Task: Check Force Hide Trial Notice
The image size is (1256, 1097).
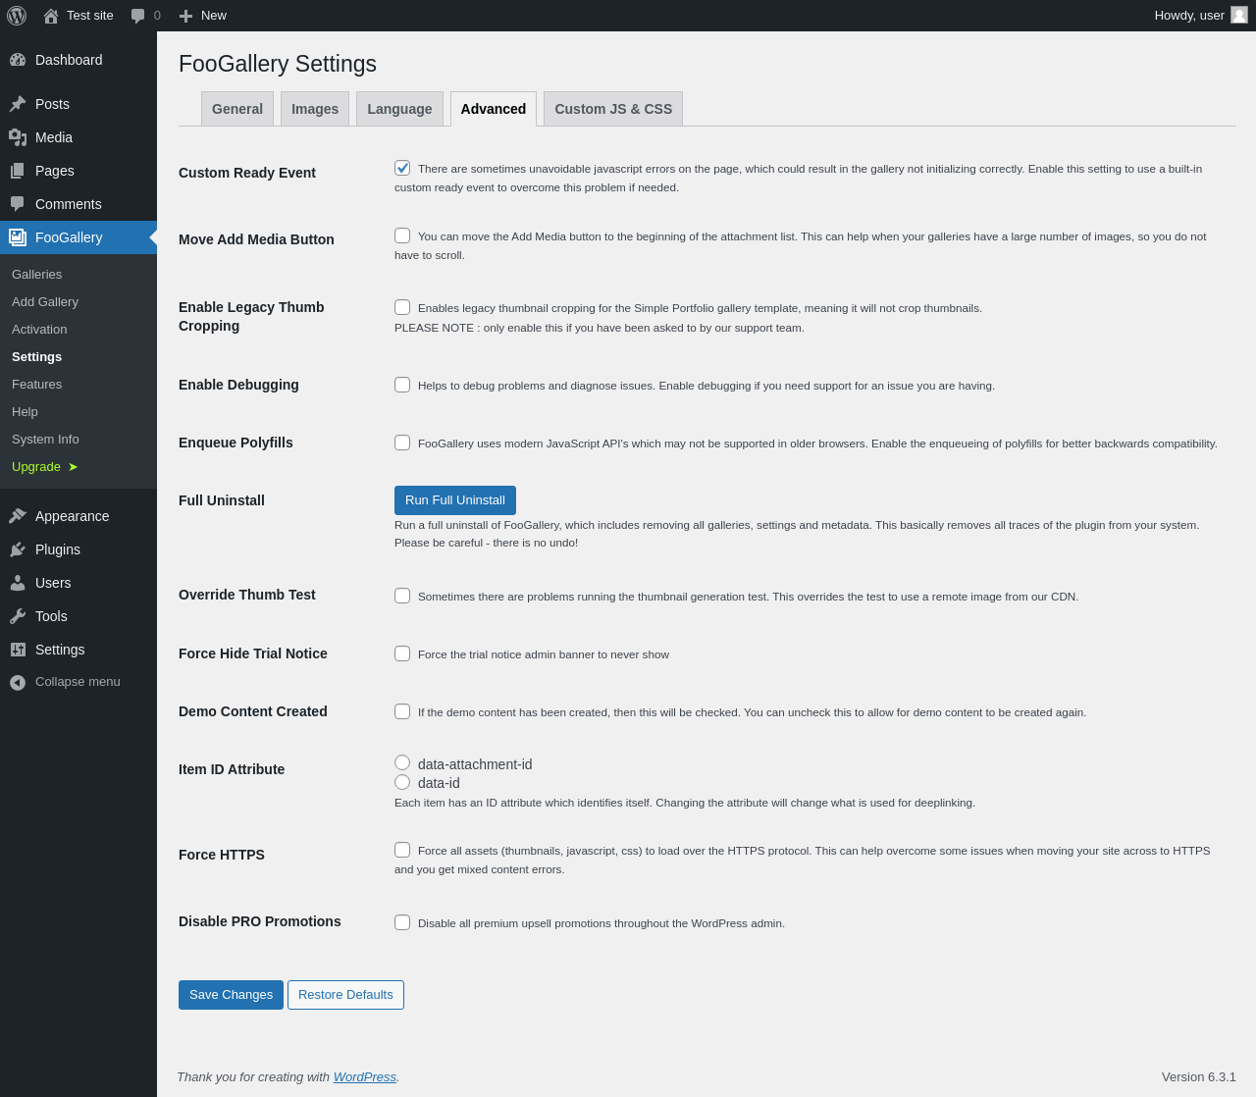Action: click(402, 653)
